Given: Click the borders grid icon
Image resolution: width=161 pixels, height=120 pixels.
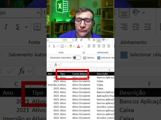Looking at the screenshot, I should tap(62, 46).
